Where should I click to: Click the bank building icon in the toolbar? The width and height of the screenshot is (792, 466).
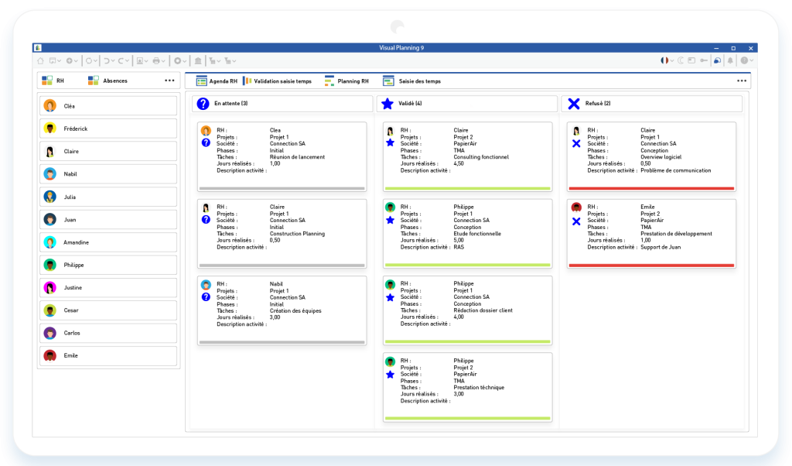click(x=198, y=60)
